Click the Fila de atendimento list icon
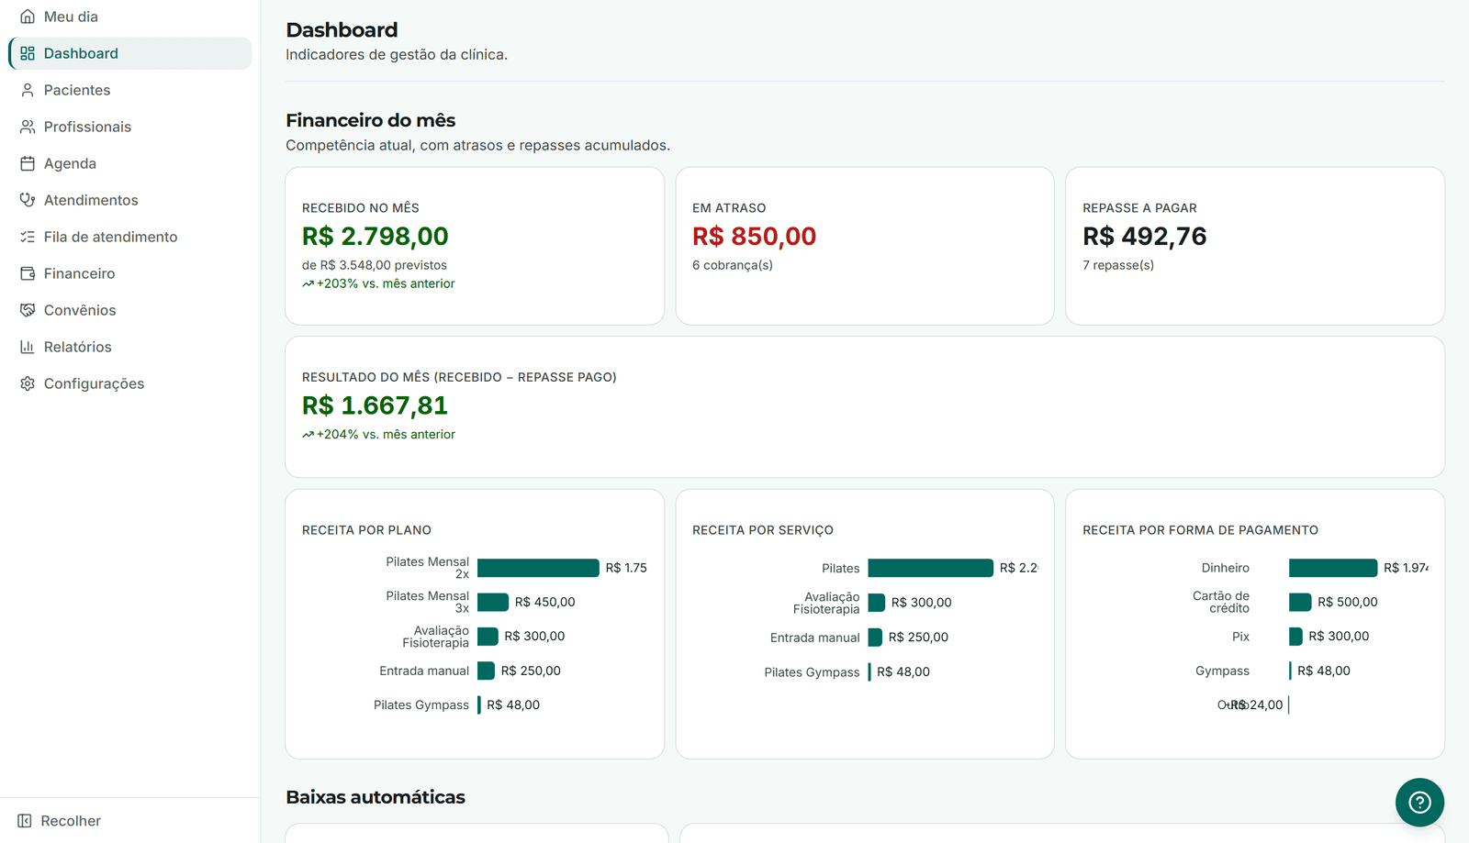 point(28,237)
